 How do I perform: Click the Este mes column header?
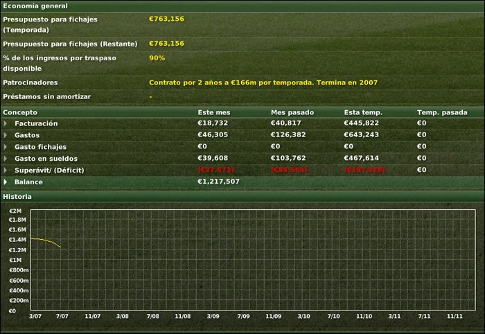pyautogui.click(x=214, y=112)
